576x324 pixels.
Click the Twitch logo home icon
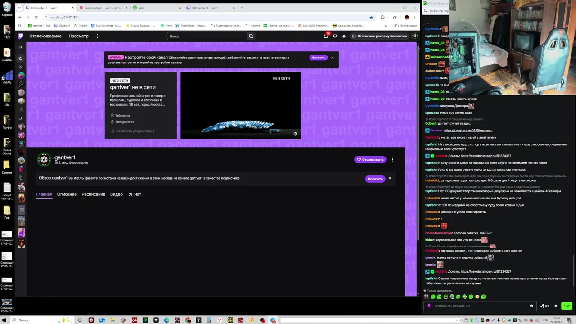point(20,36)
